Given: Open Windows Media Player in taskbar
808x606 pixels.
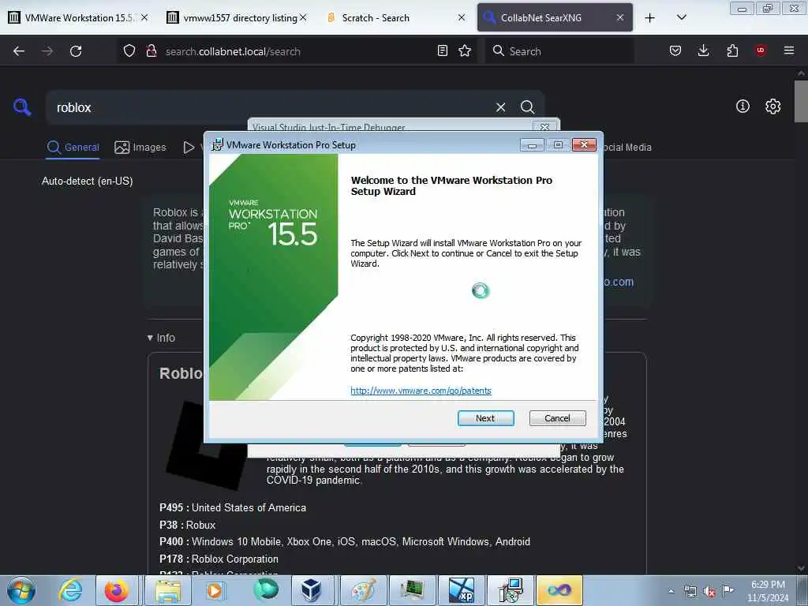Looking at the screenshot, I should pos(215,590).
